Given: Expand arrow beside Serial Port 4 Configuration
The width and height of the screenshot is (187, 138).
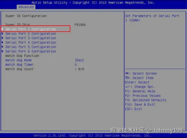Looking at the screenshot, I should click(x=2, y=42).
